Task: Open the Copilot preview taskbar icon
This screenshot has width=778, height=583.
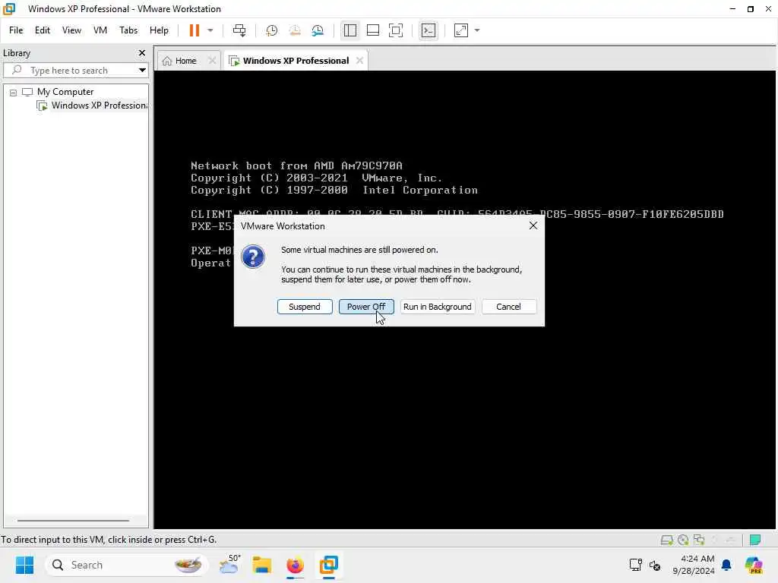Action: (754, 565)
